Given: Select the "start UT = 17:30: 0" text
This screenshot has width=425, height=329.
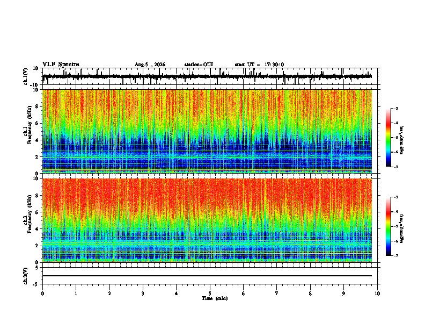Looking at the screenshot, I should click(x=259, y=65).
